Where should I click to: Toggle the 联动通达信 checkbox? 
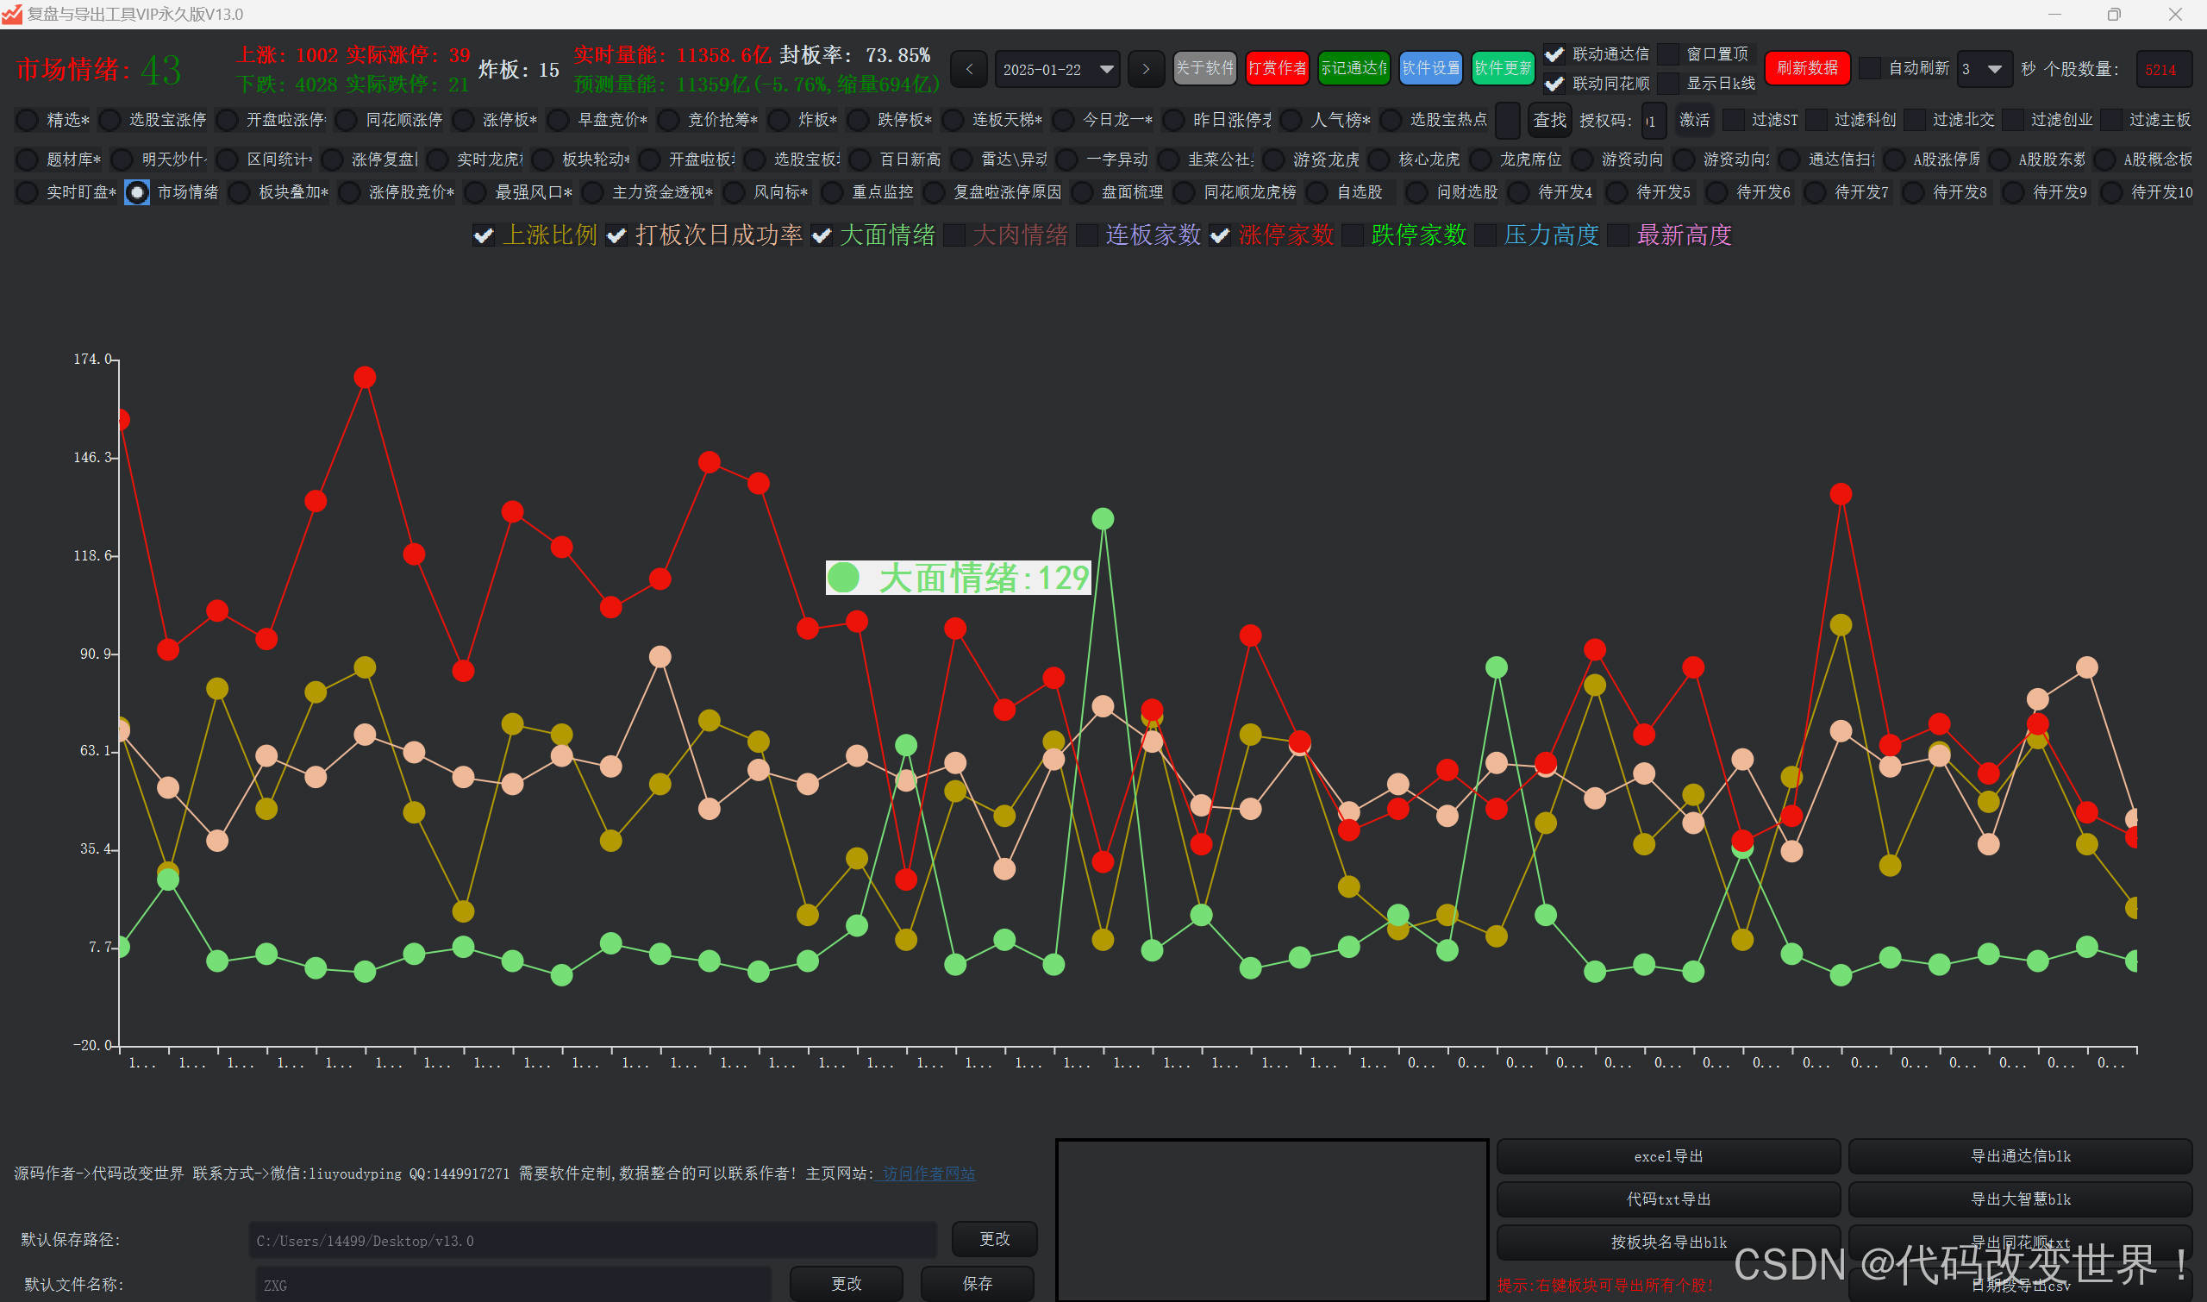[x=1554, y=54]
